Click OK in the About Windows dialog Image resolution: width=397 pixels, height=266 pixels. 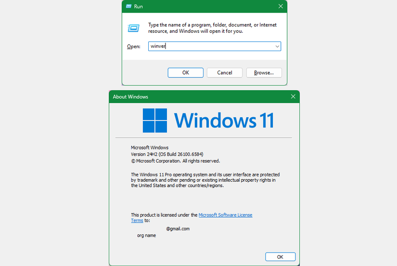click(x=280, y=257)
